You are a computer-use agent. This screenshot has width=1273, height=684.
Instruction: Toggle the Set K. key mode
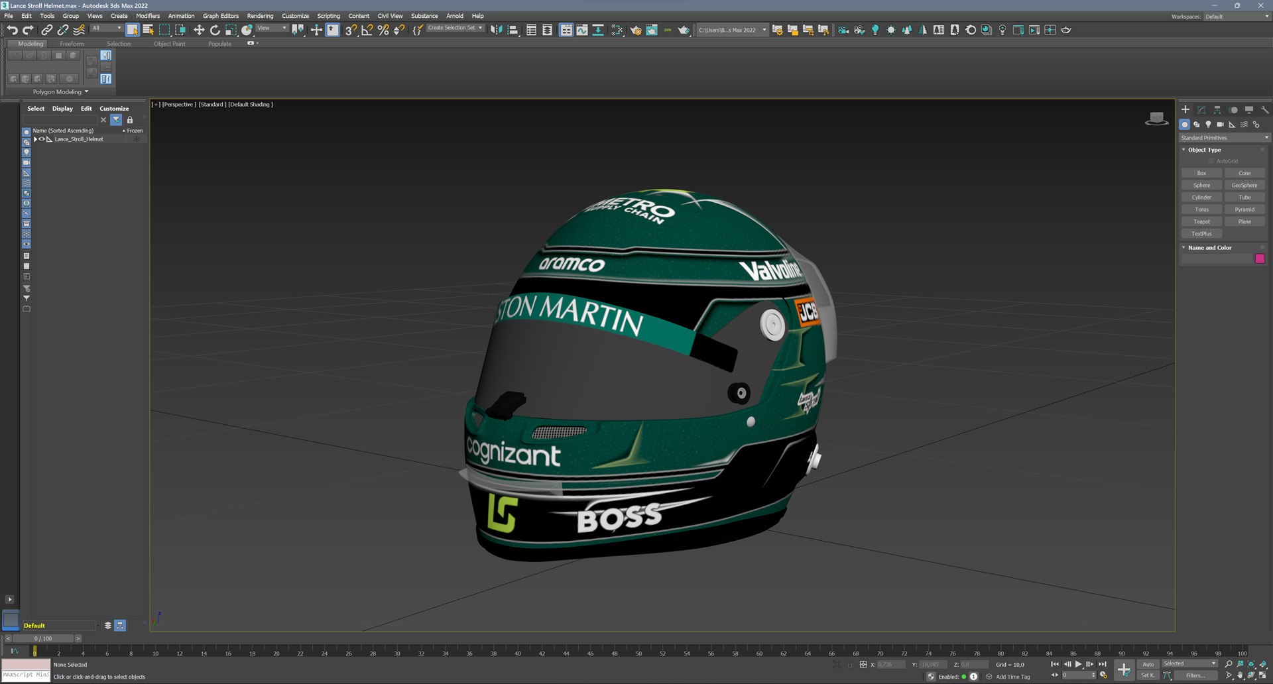1148,675
